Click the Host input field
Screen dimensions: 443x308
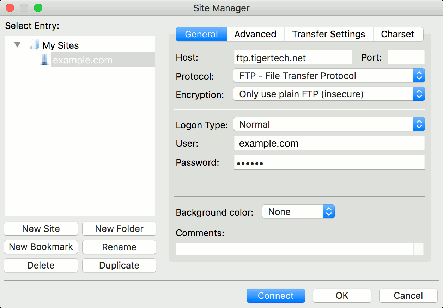tap(293, 57)
